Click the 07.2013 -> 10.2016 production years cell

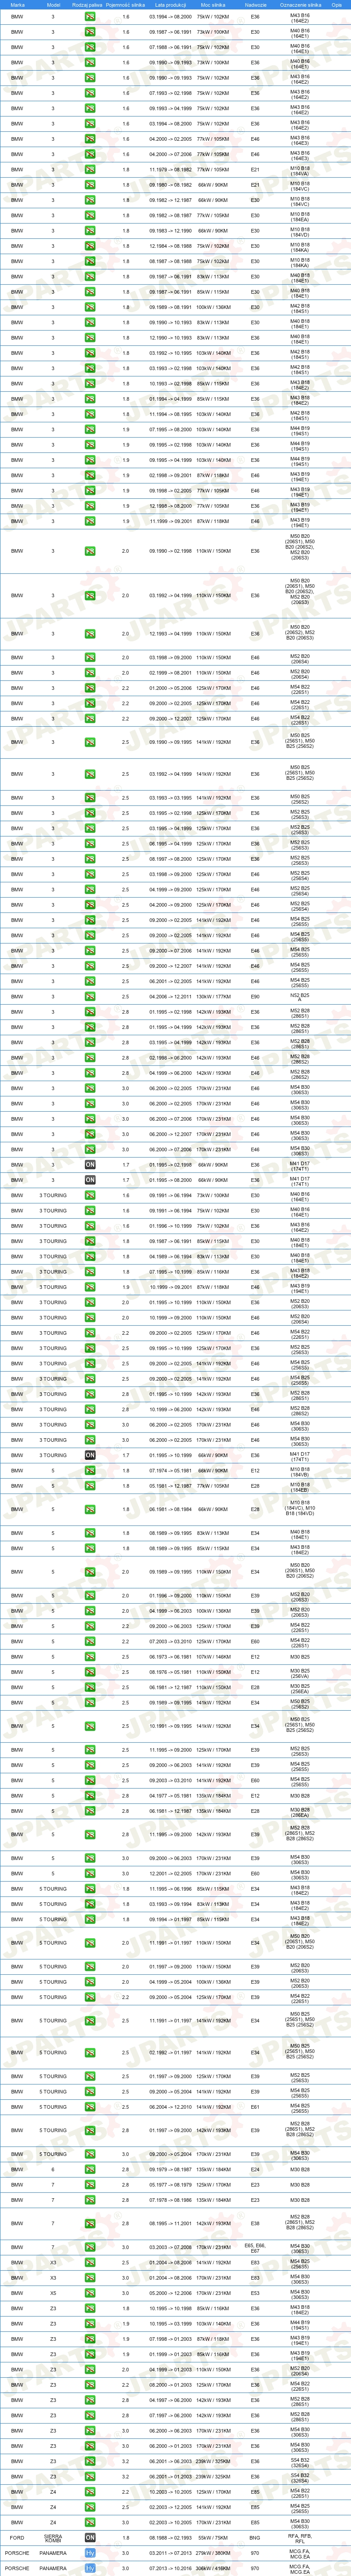tap(171, 2568)
